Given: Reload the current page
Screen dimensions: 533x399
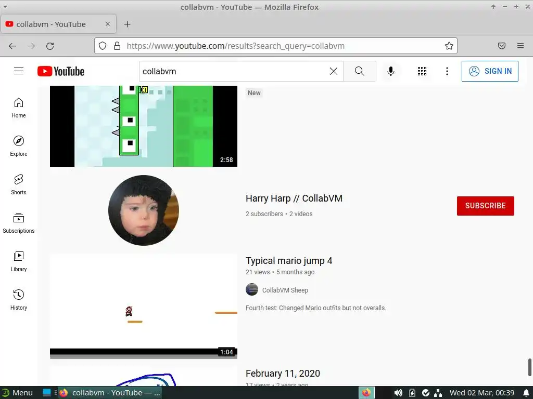Looking at the screenshot, I should coord(50,46).
